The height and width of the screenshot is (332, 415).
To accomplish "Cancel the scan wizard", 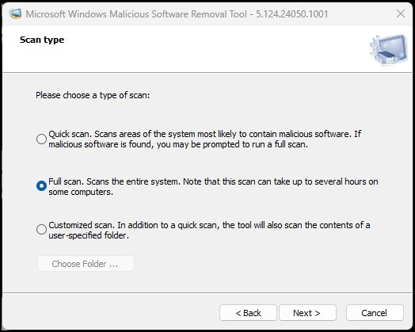I will [x=375, y=313].
